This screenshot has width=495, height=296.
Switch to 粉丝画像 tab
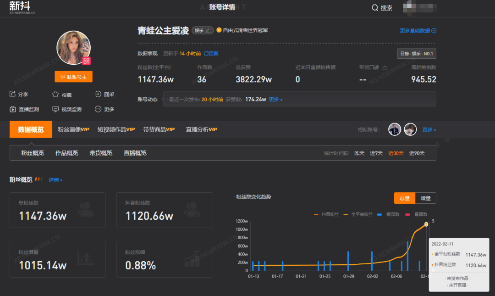point(73,129)
